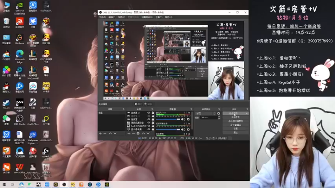Open Task View on the taskbar
Image resolution: width=335 pixels, height=188 pixels.
13,184
